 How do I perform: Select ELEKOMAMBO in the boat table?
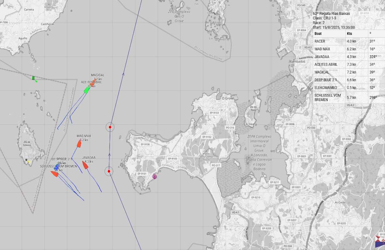pyautogui.click(x=326, y=88)
